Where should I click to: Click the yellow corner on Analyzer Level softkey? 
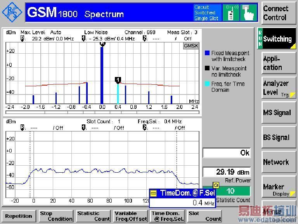click(x=293, y=94)
